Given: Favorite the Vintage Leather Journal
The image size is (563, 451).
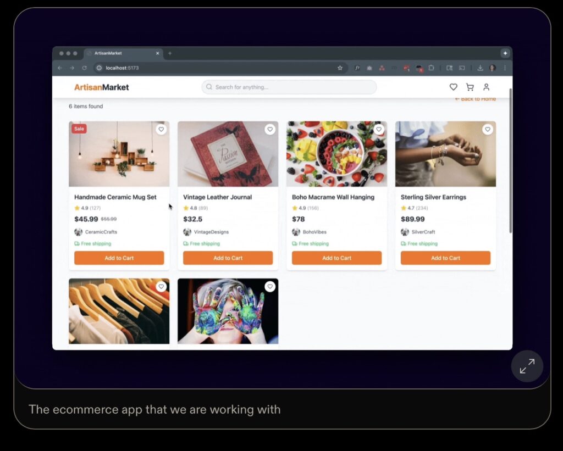Looking at the screenshot, I should point(270,129).
